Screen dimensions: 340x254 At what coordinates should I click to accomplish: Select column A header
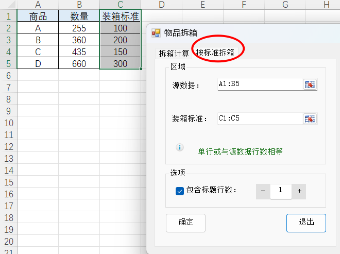(38, 5)
